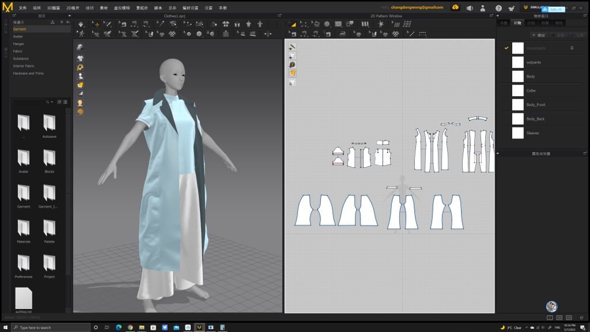Toggle the checkmark on innerpants fabric
This screenshot has width=590, height=332.
click(506, 48)
